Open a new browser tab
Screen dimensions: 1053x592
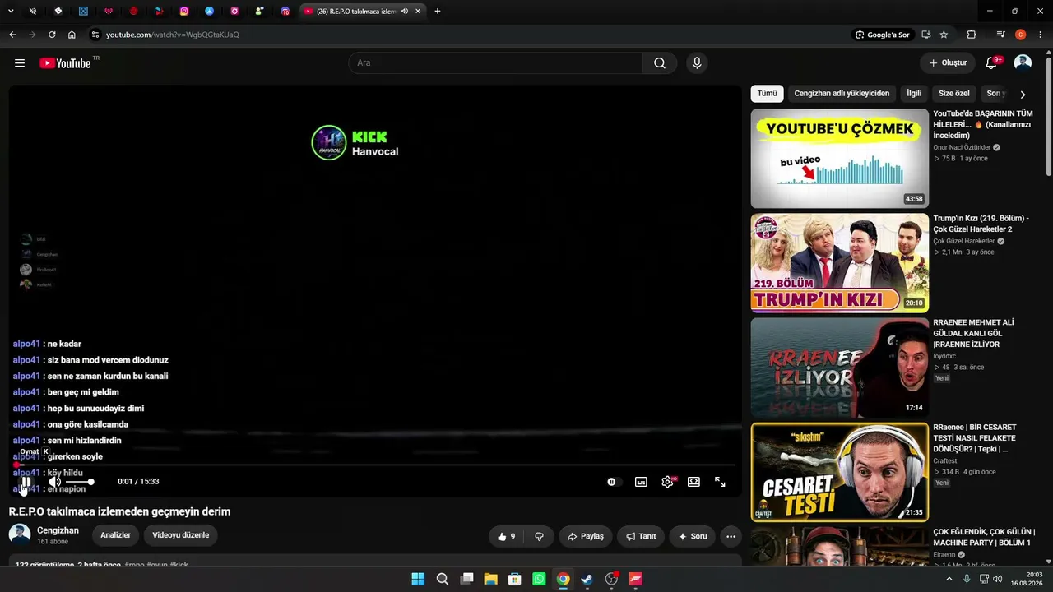point(438,11)
